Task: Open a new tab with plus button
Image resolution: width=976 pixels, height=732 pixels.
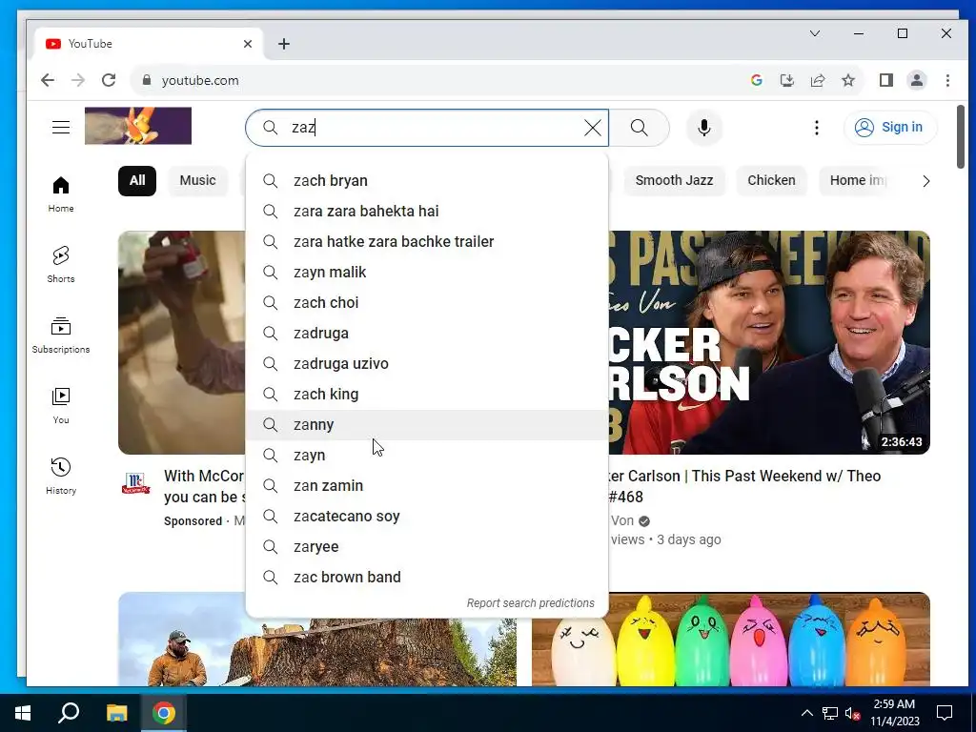Action: click(284, 44)
